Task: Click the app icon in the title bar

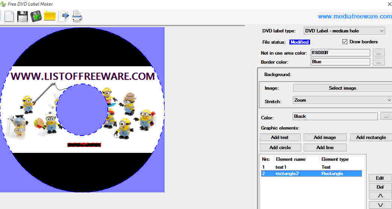Action: click(x=3, y=4)
